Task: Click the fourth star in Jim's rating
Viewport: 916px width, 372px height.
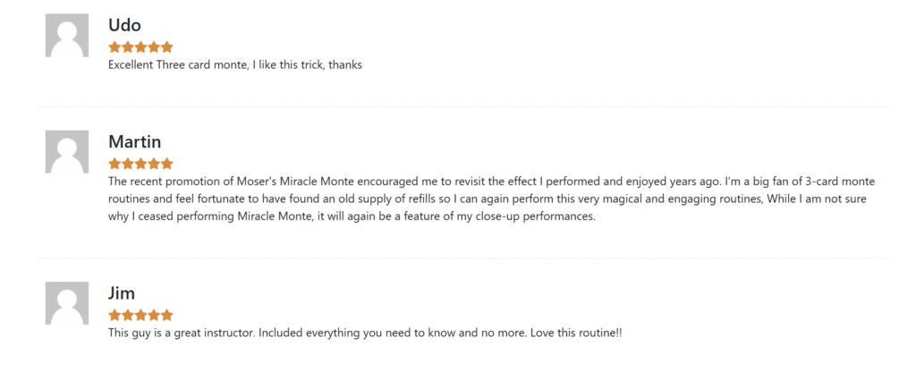Action: point(154,316)
